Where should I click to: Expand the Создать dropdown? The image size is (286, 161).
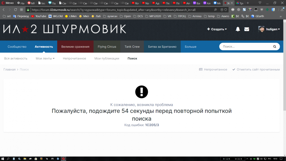pos(217,29)
